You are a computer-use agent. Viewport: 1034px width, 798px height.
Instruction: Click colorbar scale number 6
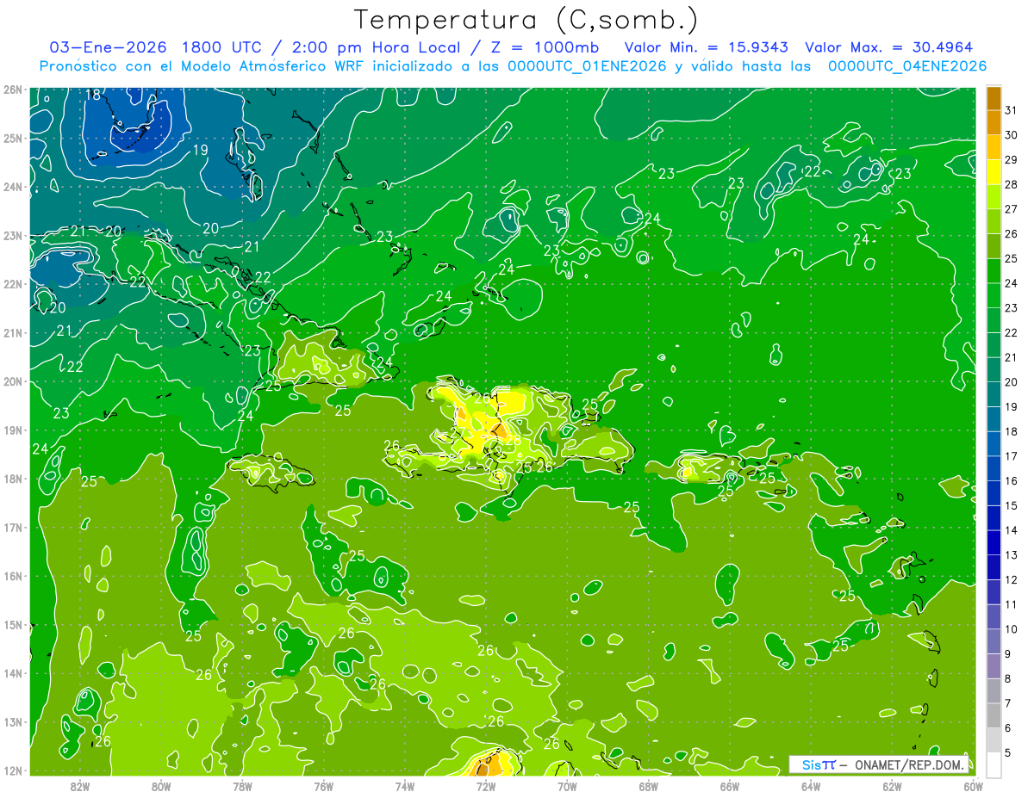point(1009,728)
